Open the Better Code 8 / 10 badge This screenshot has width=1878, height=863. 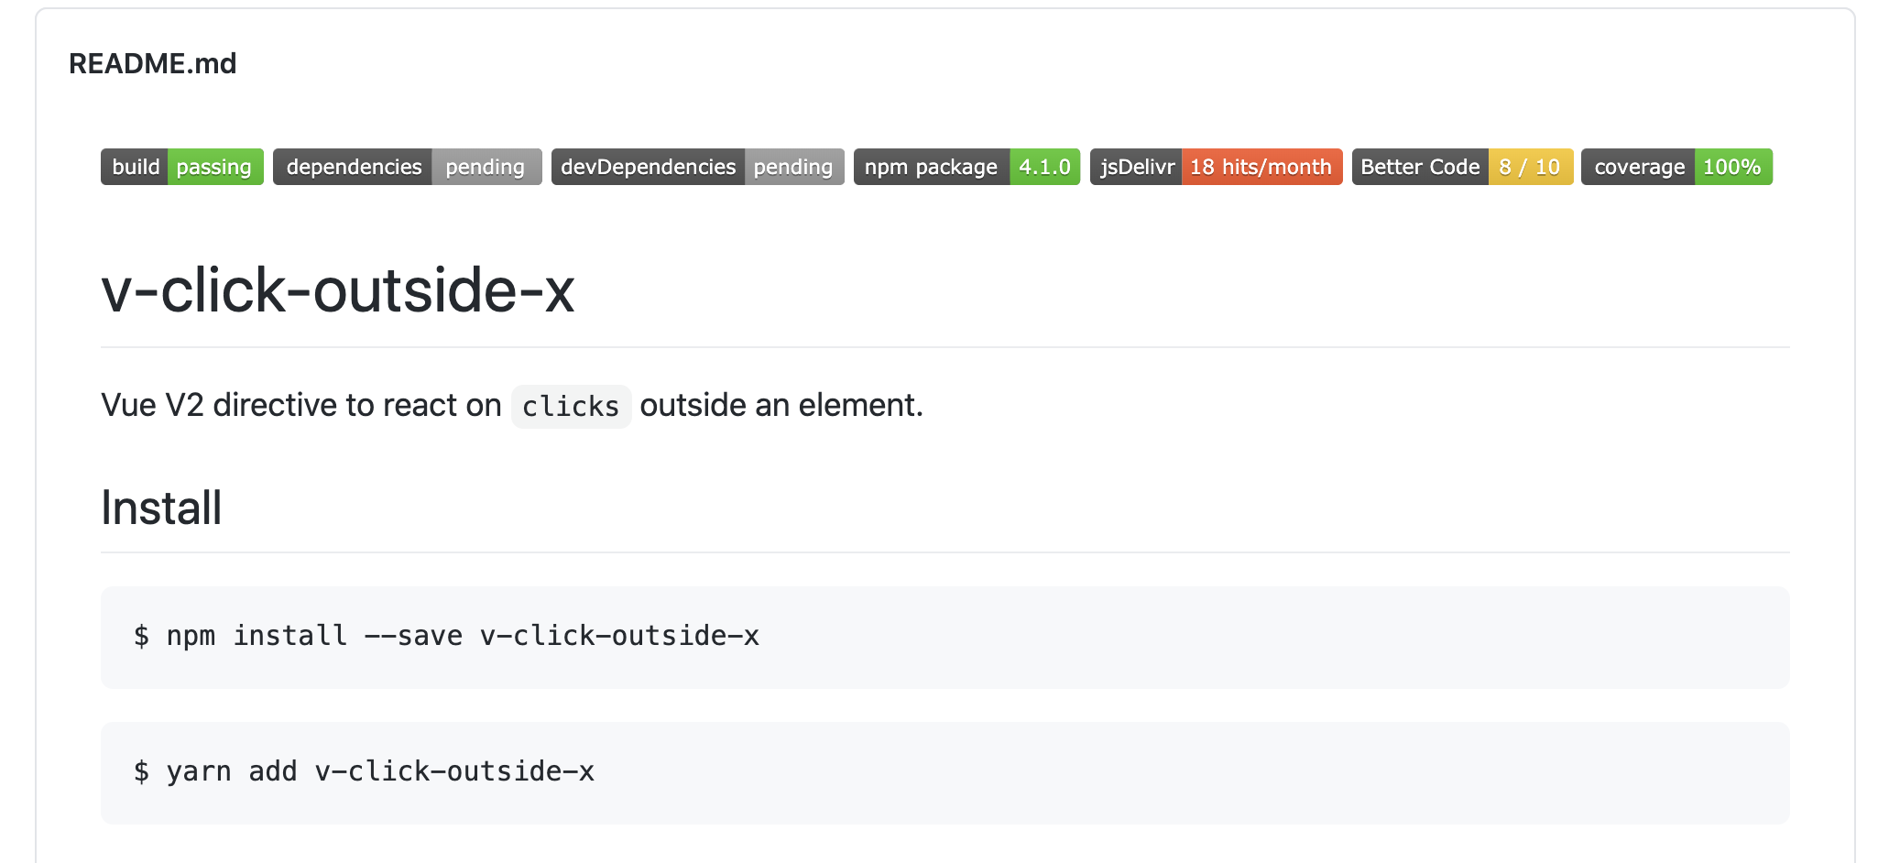coord(1463,167)
